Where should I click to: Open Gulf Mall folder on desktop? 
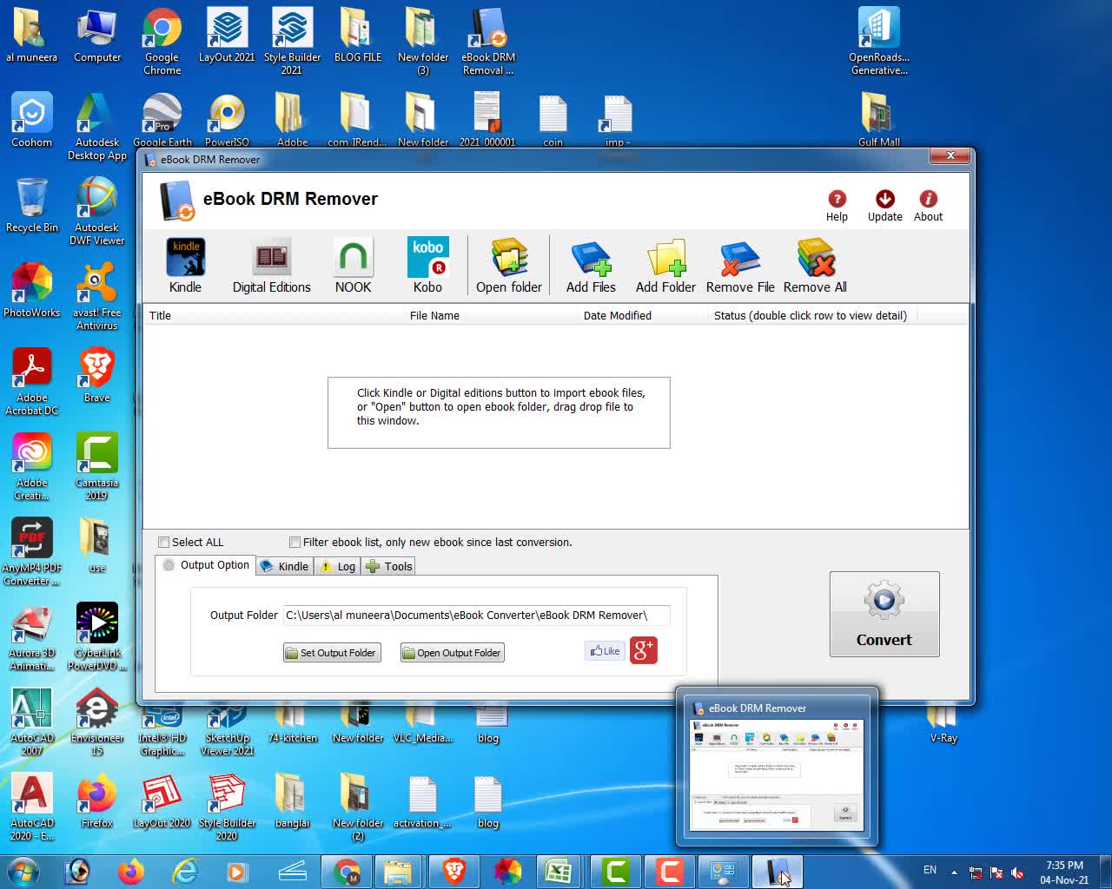(x=879, y=120)
